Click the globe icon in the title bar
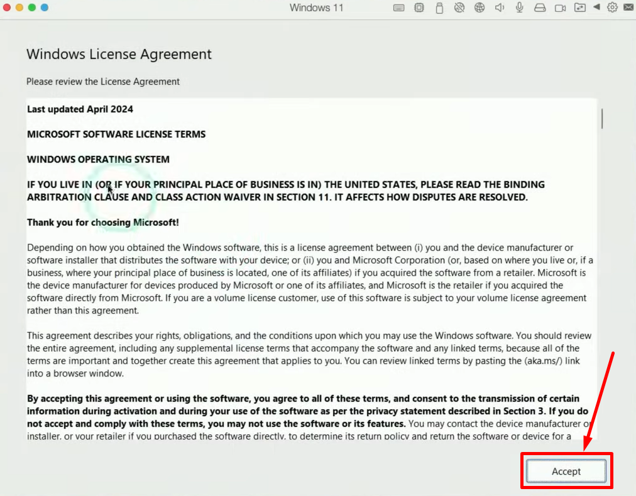This screenshot has width=636, height=496. tap(480, 8)
